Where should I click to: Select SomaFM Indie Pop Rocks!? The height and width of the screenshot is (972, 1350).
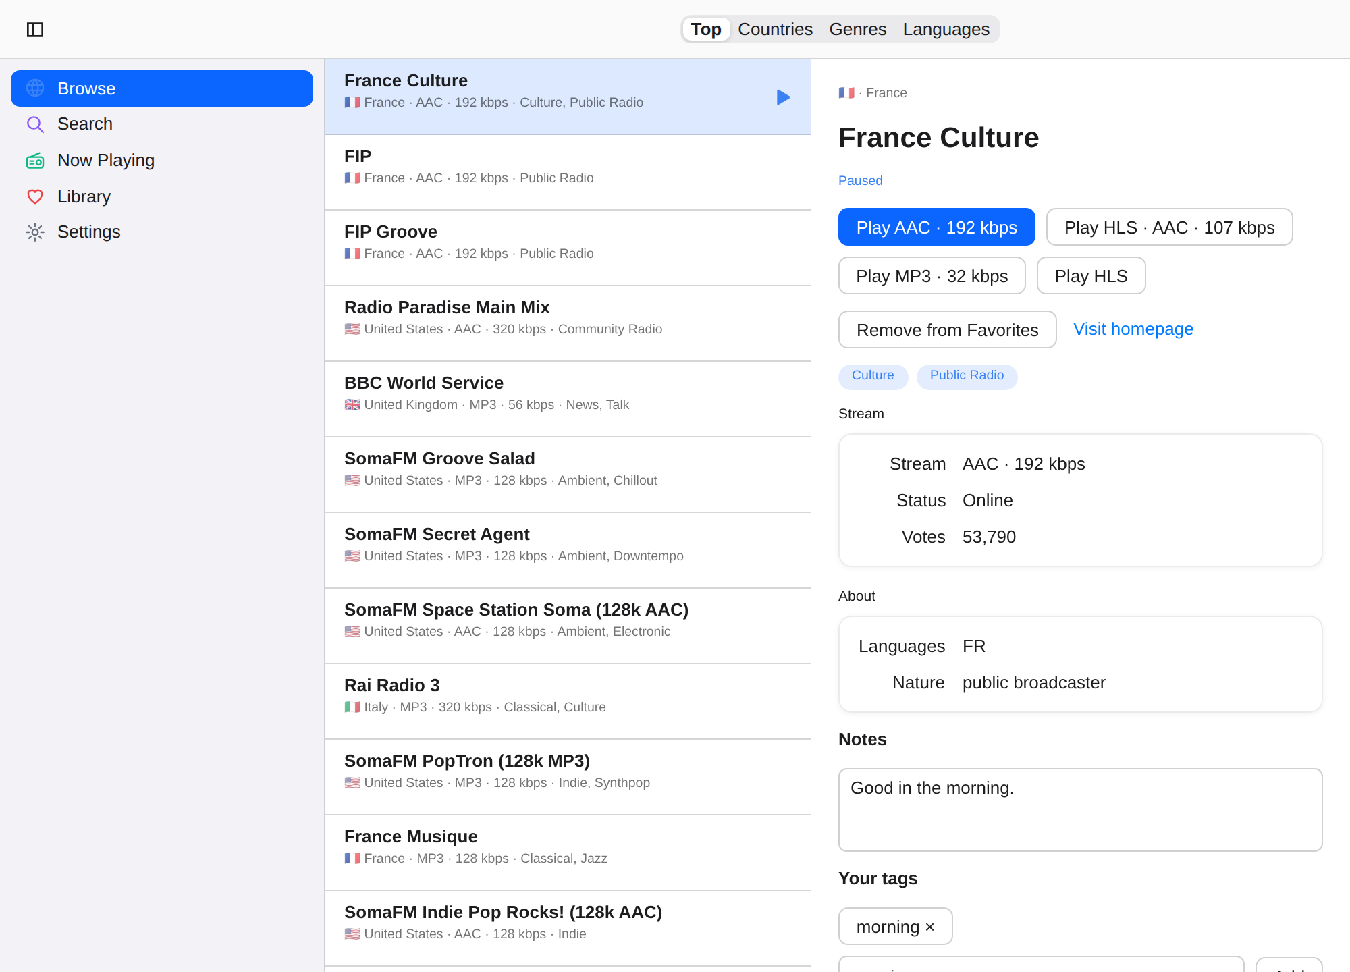click(568, 929)
